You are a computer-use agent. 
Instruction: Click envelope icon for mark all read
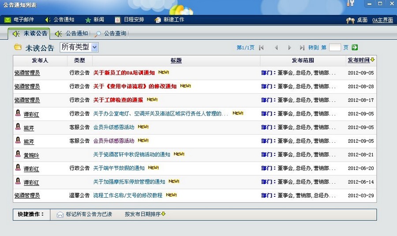(x=60, y=215)
